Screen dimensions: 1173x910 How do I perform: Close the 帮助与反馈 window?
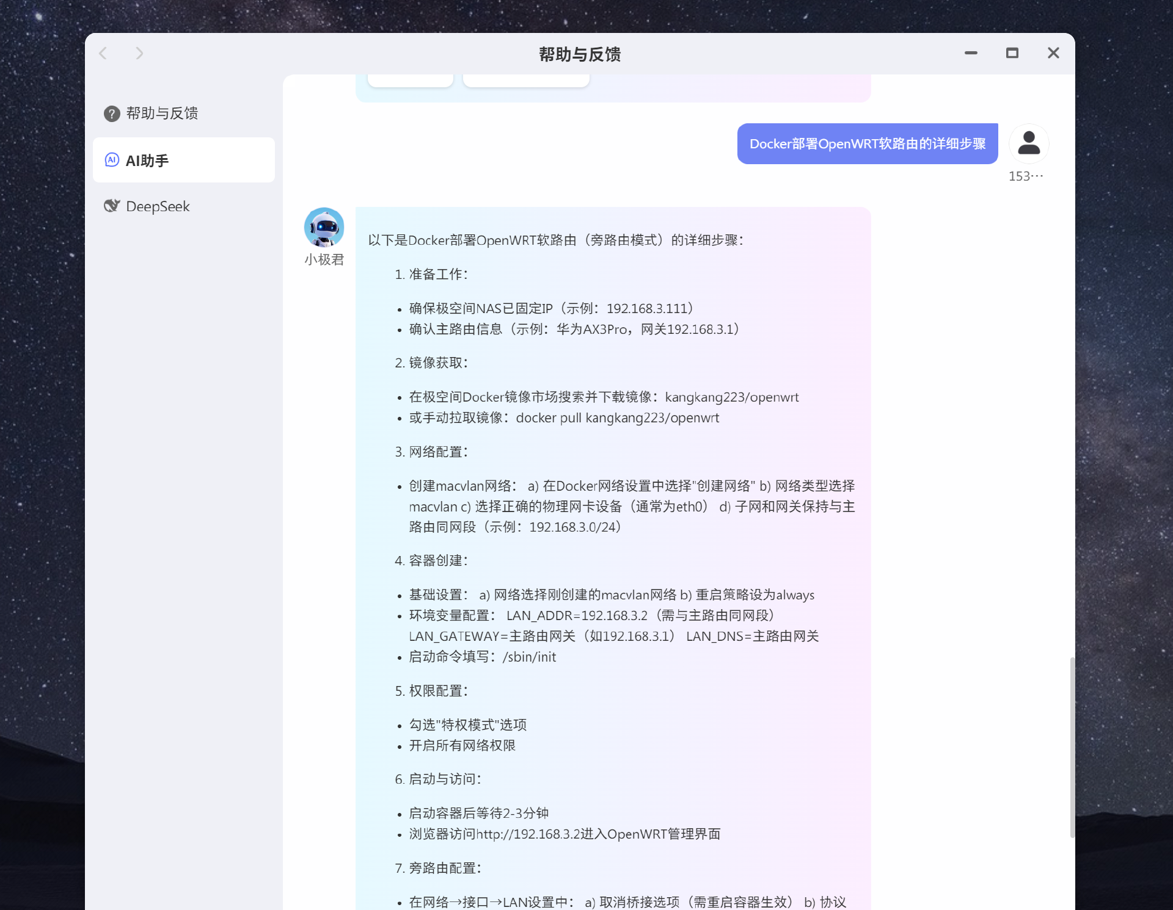pos(1053,54)
